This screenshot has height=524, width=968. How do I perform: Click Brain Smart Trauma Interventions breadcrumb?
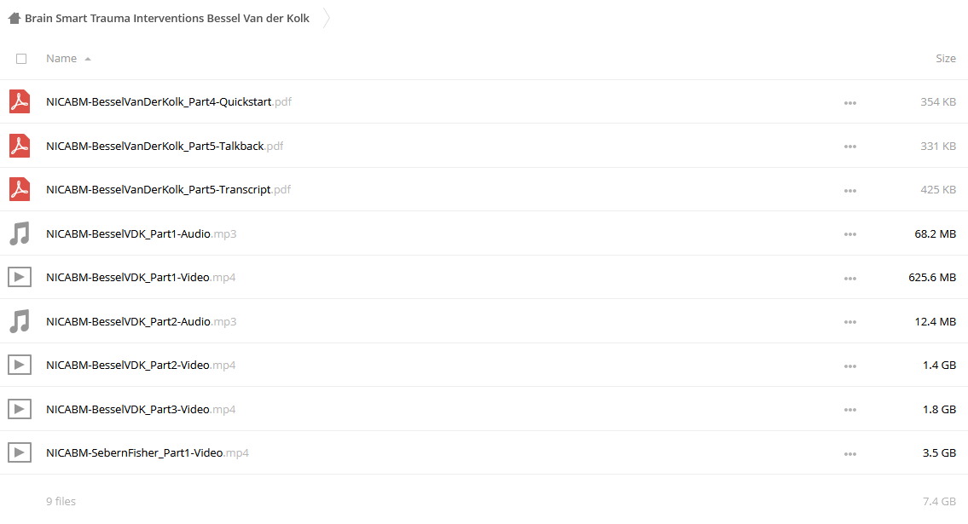(166, 19)
